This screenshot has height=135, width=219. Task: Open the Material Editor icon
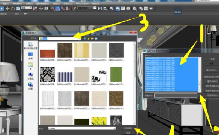(x=134, y=9)
